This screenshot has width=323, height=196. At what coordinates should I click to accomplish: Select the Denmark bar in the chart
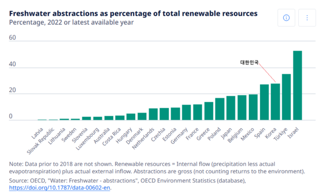[x=142, y=116]
